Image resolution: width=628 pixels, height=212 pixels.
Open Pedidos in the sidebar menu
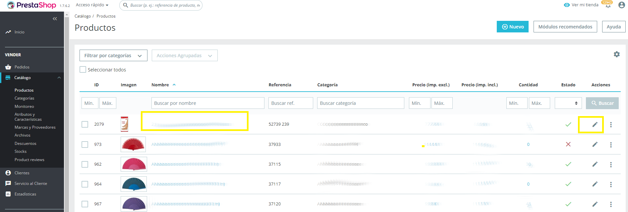point(22,67)
